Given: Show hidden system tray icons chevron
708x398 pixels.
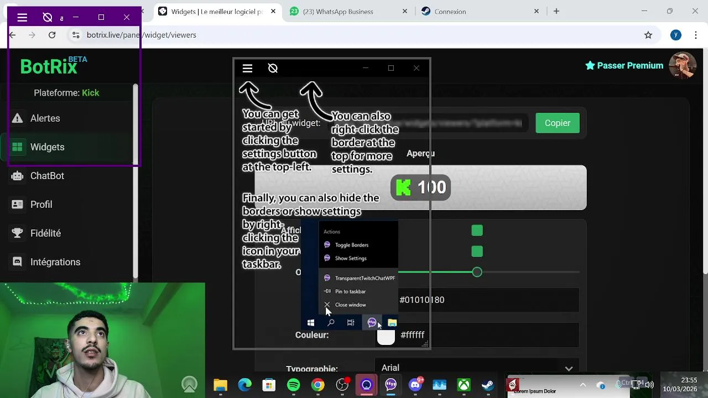Looking at the screenshot, I should click(582, 385).
